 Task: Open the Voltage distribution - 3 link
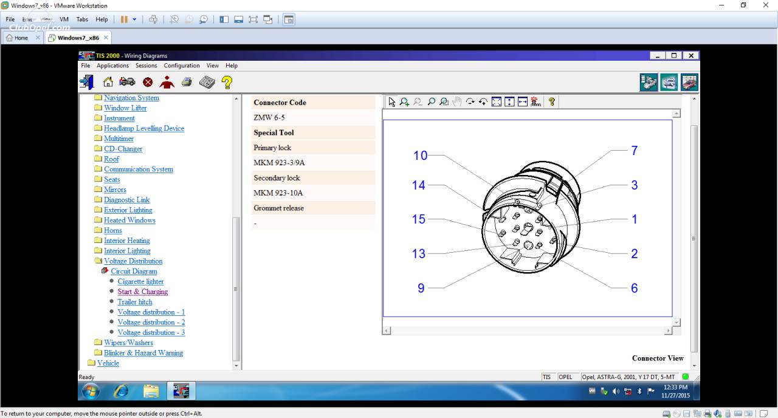[x=151, y=332]
